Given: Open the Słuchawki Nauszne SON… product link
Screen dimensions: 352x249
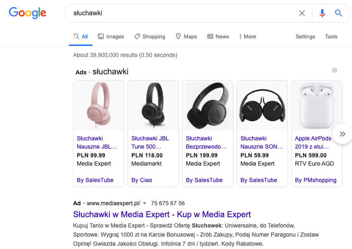Looking at the screenshot, I should 262,142.
